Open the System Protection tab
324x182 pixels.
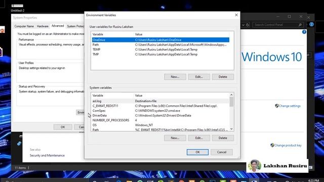tap(75, 26)
